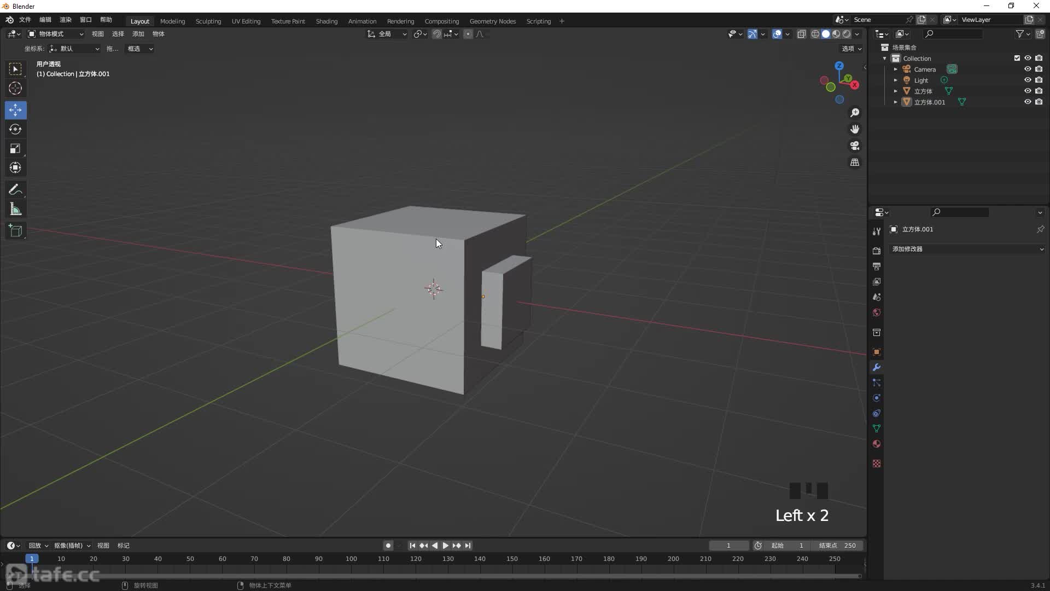Open Render properties tab icon

(x=877, y=251)
